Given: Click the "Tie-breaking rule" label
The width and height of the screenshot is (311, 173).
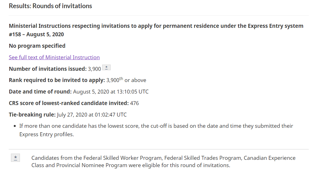Looking at the screenshot, I should point(32,115).
